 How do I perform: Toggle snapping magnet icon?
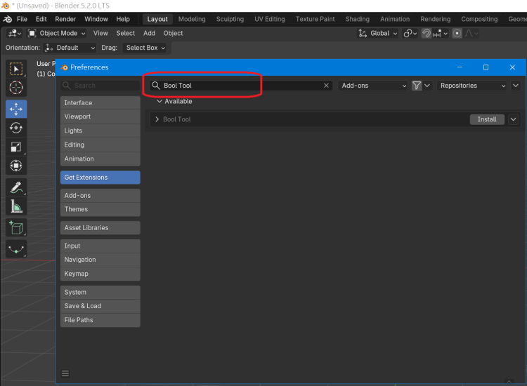(x=427, y=33)
